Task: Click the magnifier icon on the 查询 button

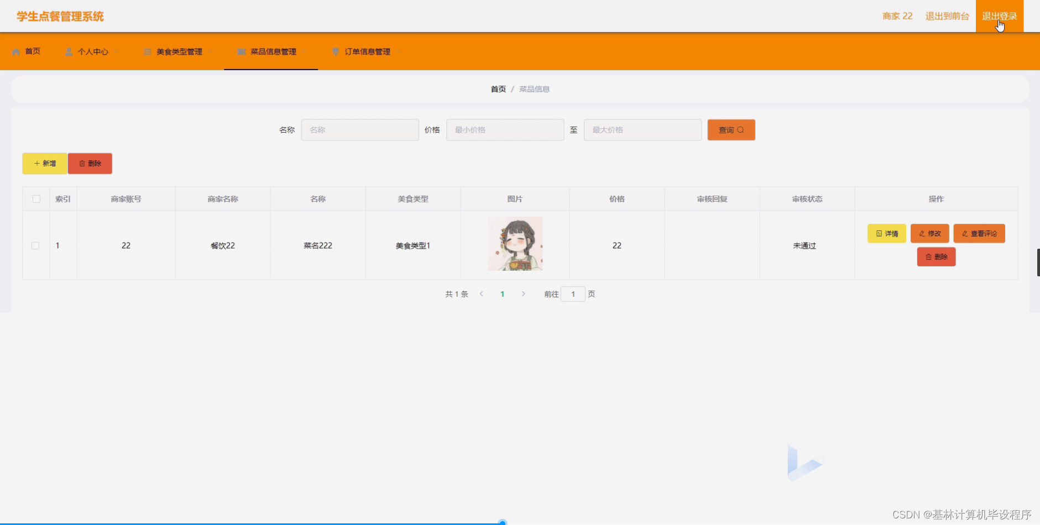Action: pos(741,129)
